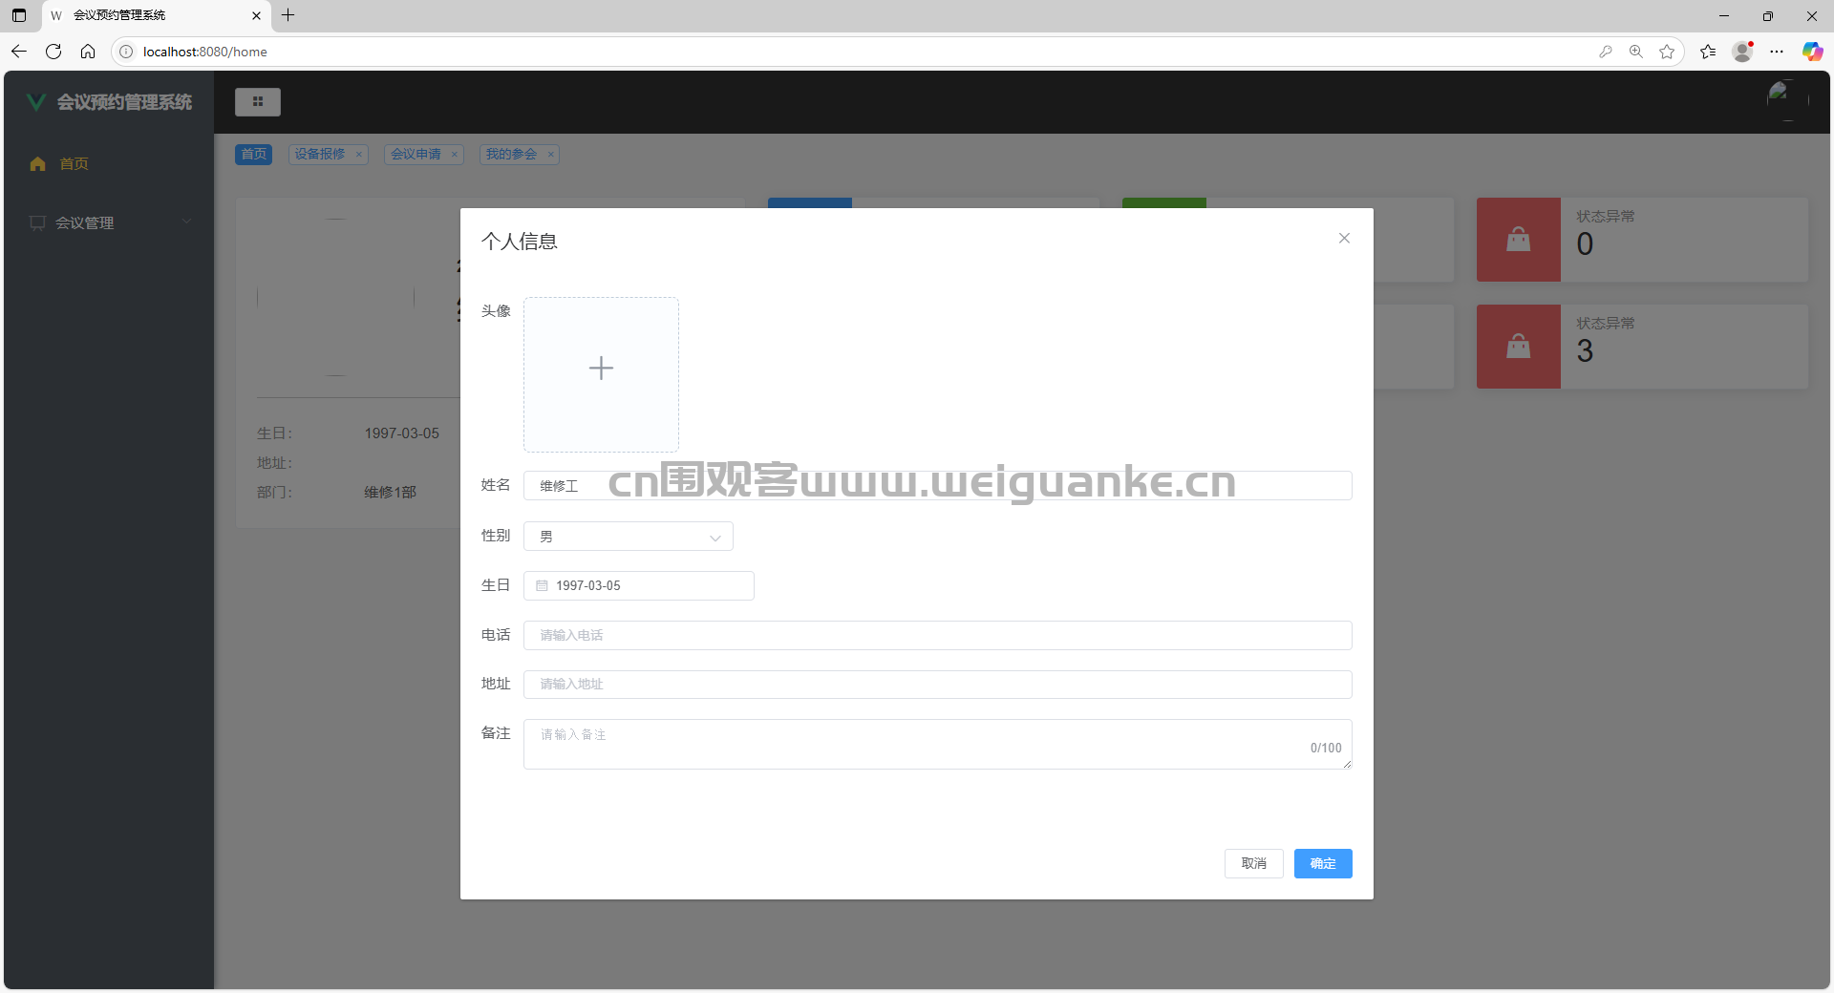
Task: Close the 会议申请 tab
Action: coord(455,155)
